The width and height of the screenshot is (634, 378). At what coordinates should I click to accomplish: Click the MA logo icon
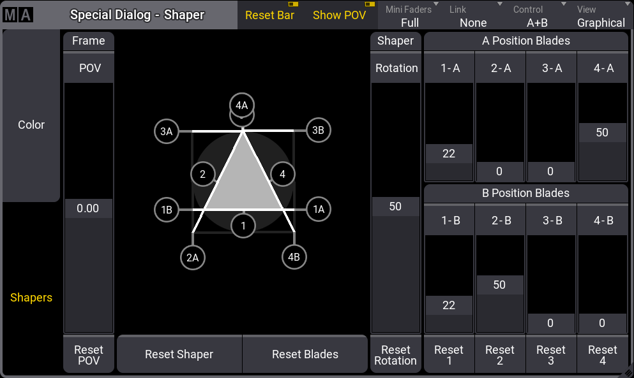click(x=18, y=15)
